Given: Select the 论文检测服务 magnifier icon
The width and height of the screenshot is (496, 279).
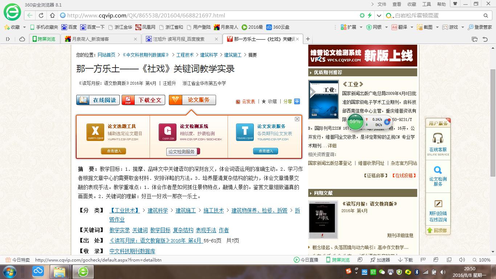Looking at the screenshot, I should click(x=438, y=170).
